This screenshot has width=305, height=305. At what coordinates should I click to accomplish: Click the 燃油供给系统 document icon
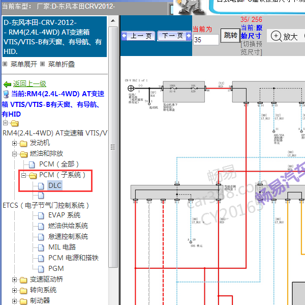[41, 227]
